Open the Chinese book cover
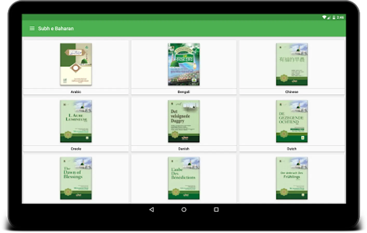 pos(292,64)
